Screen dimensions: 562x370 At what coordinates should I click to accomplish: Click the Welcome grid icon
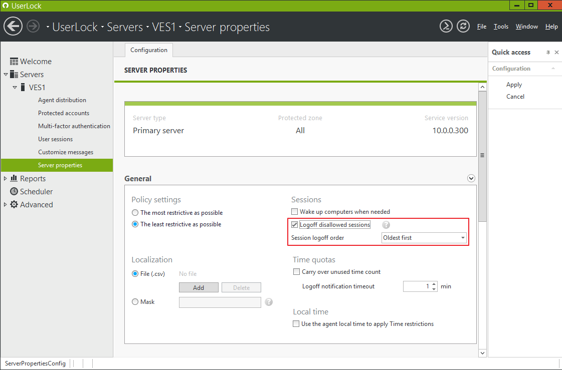point(14,62)
